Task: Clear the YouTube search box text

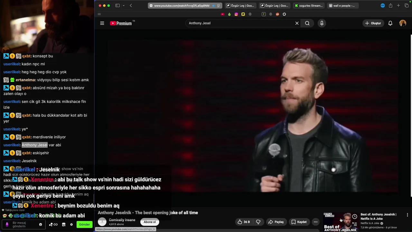Action: click(297, 23)
